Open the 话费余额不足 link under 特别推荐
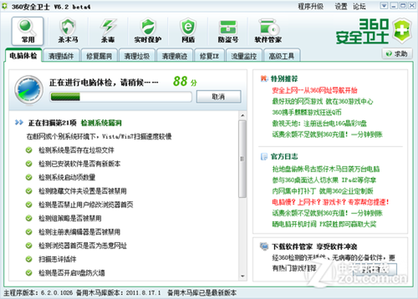Image resolution: width=418 pixels, height=299 pixels. pyautogui.click(x=328, y=134)
